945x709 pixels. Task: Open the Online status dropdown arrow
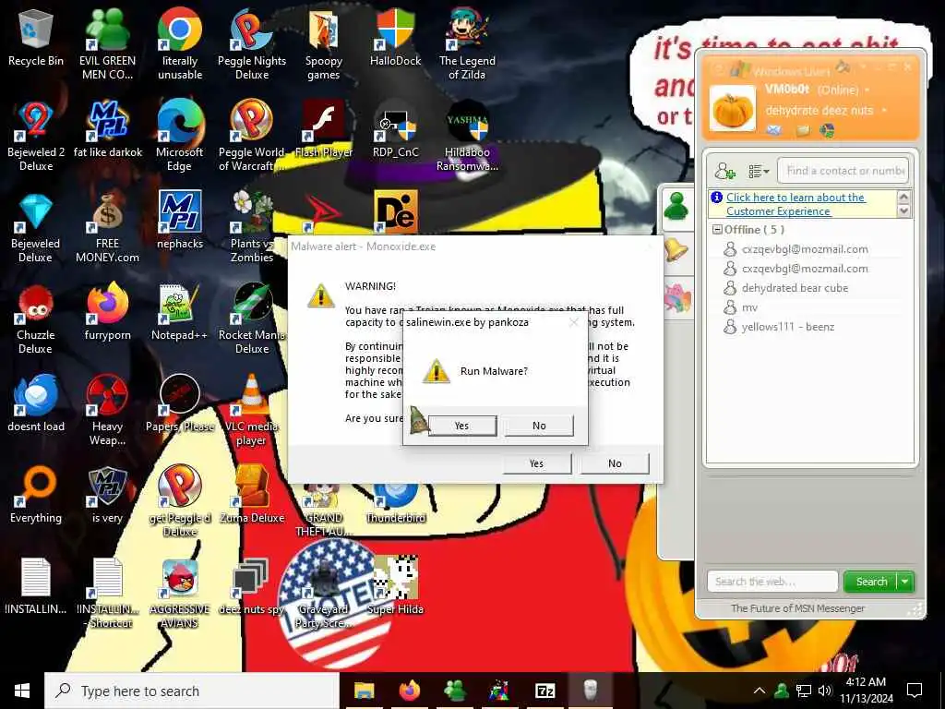tap(867, 90)
